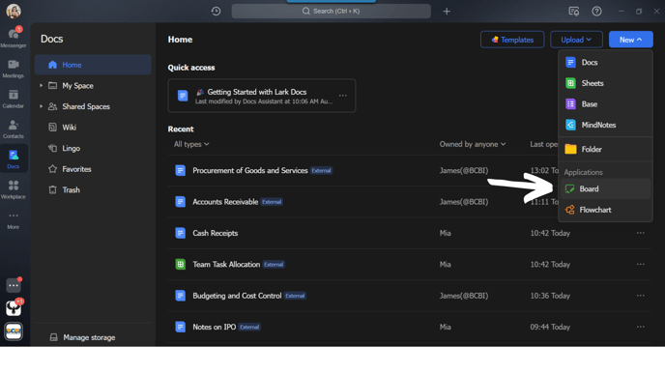Open Workplace from the sidebar
Viewport: 665px width, 374px height.
[x=14, y=189]
